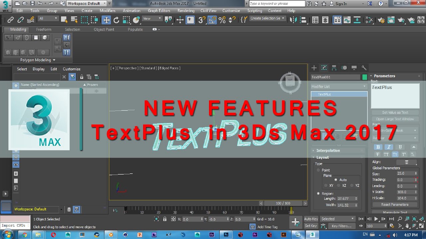Open selection filter All dropdown

click(48, 19)
